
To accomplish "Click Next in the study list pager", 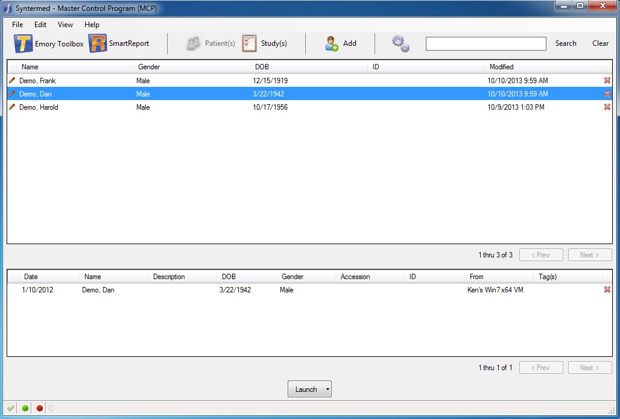I will tap(590, 368).
